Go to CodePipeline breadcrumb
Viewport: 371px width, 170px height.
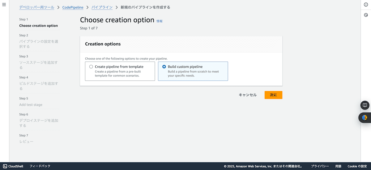pos(73,7)
